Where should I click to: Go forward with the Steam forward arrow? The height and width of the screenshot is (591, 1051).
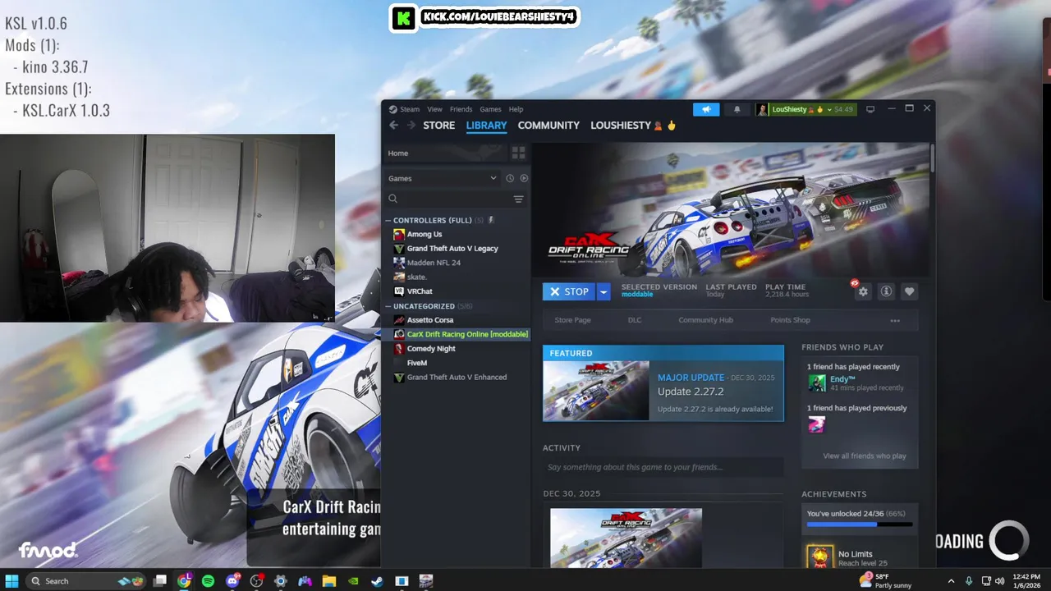pos(411,125)
